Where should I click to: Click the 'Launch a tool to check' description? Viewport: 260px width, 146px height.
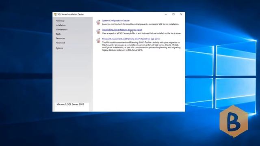click(141, 24)
